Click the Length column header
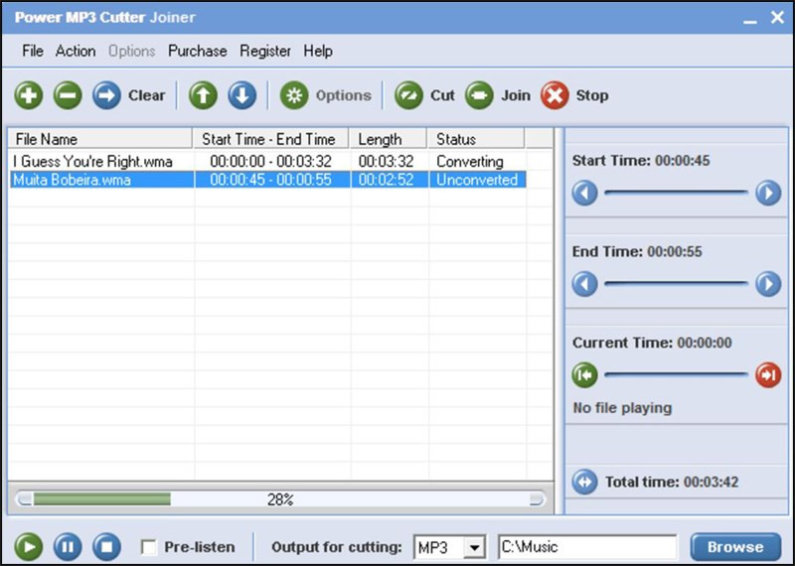The image size is (795, 566). (x=388, y=139)
